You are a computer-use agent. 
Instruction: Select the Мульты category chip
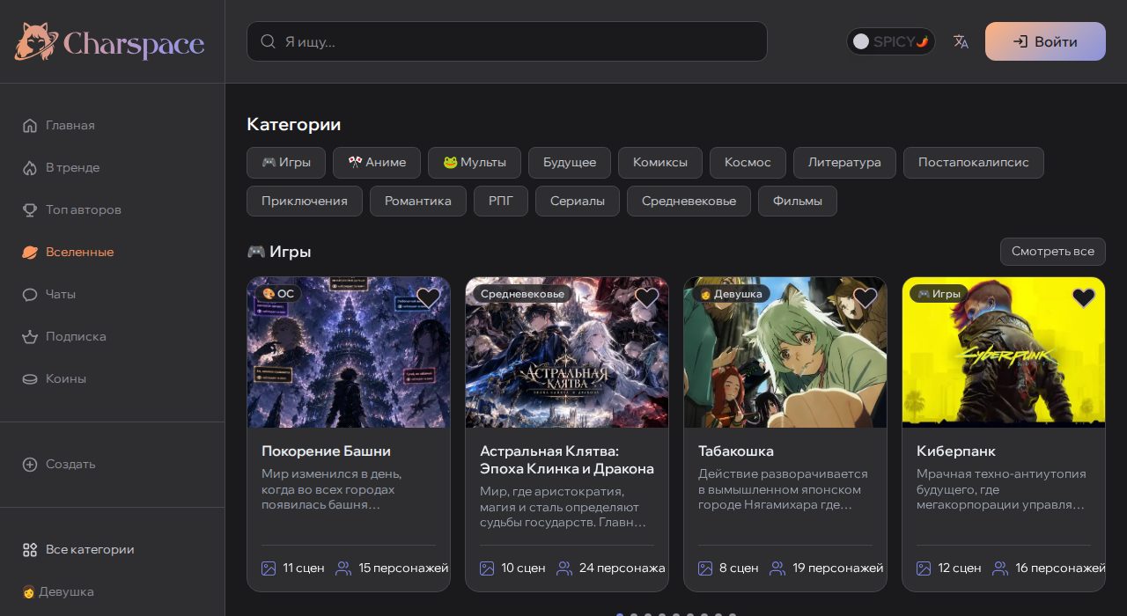(x=475, y=163)
